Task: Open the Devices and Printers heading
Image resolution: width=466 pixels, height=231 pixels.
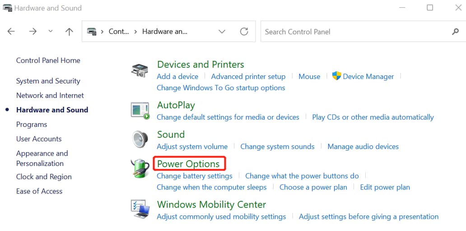Action: tap(200, 65)
